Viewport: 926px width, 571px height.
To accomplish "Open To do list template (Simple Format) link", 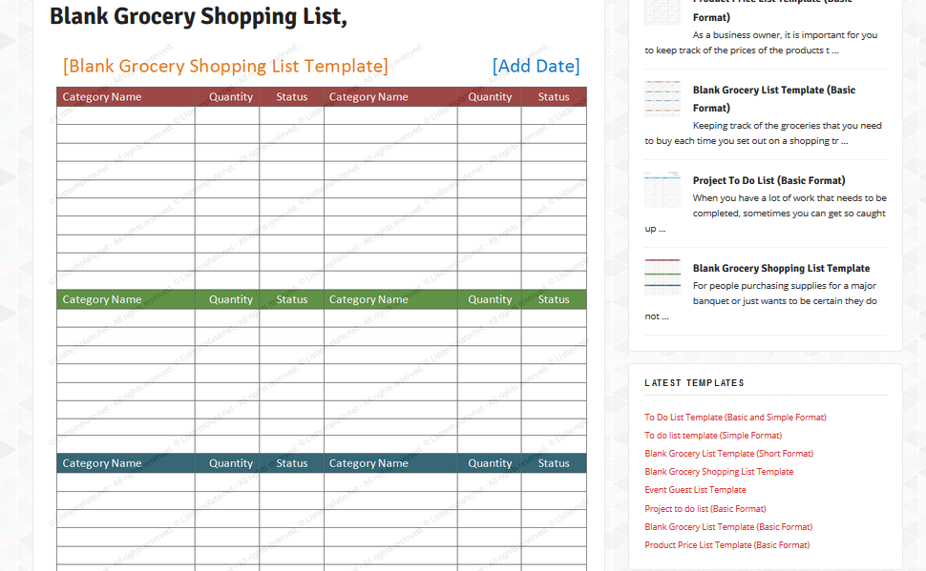I will (712, 436).
